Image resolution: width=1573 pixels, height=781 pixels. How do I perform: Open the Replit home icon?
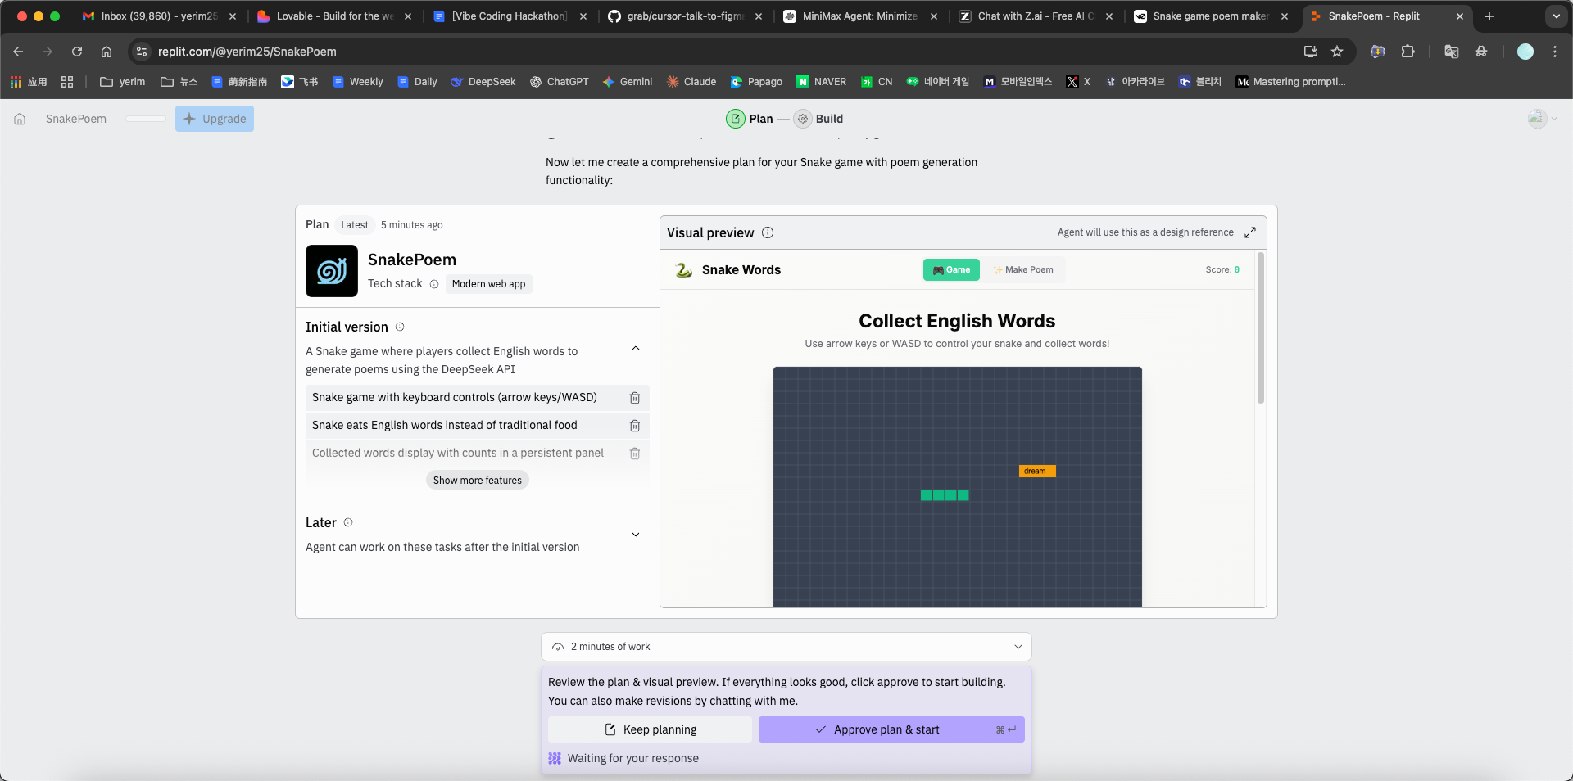(20, 119)
